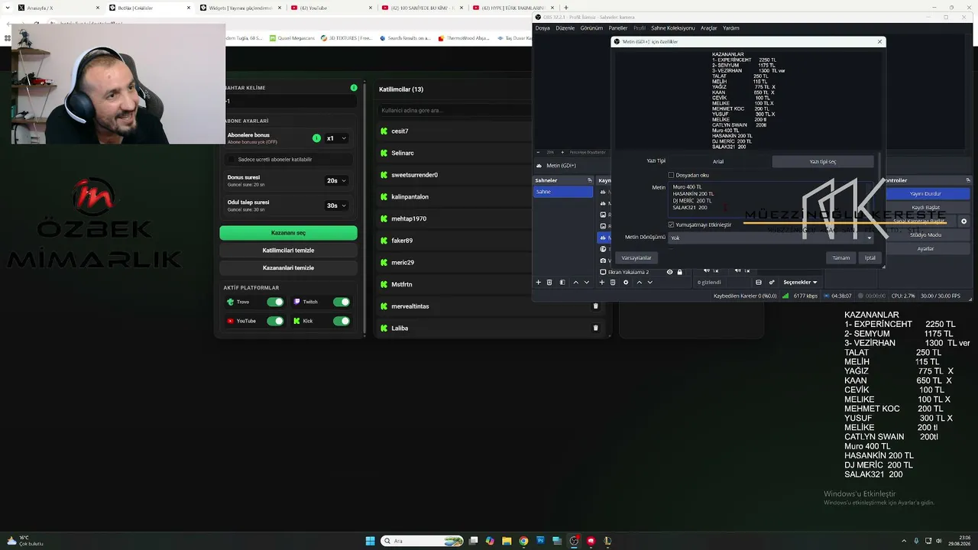Open the Düzenle menu in OBS

[565, 28]
